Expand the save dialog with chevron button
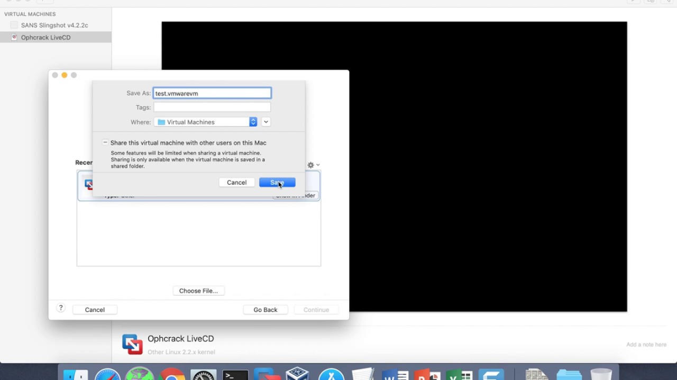Viewport: 677px width, 380px height. pos(266,122)
